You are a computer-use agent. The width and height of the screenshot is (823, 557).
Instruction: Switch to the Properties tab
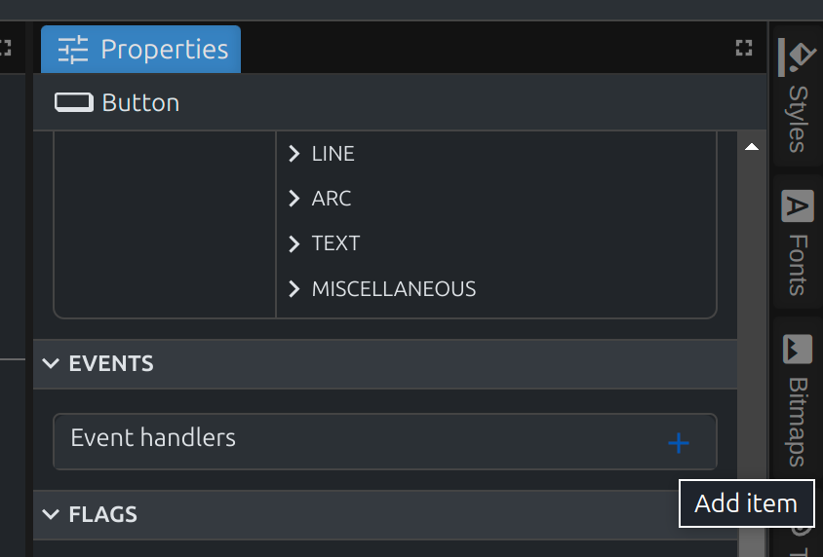pyautogui.click(x=141, y=49)
